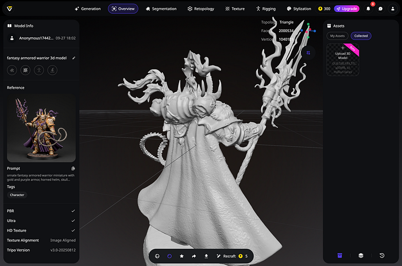Click the download icon in bottom toolbar
The image size is (402, 266).
coord(206,256)
